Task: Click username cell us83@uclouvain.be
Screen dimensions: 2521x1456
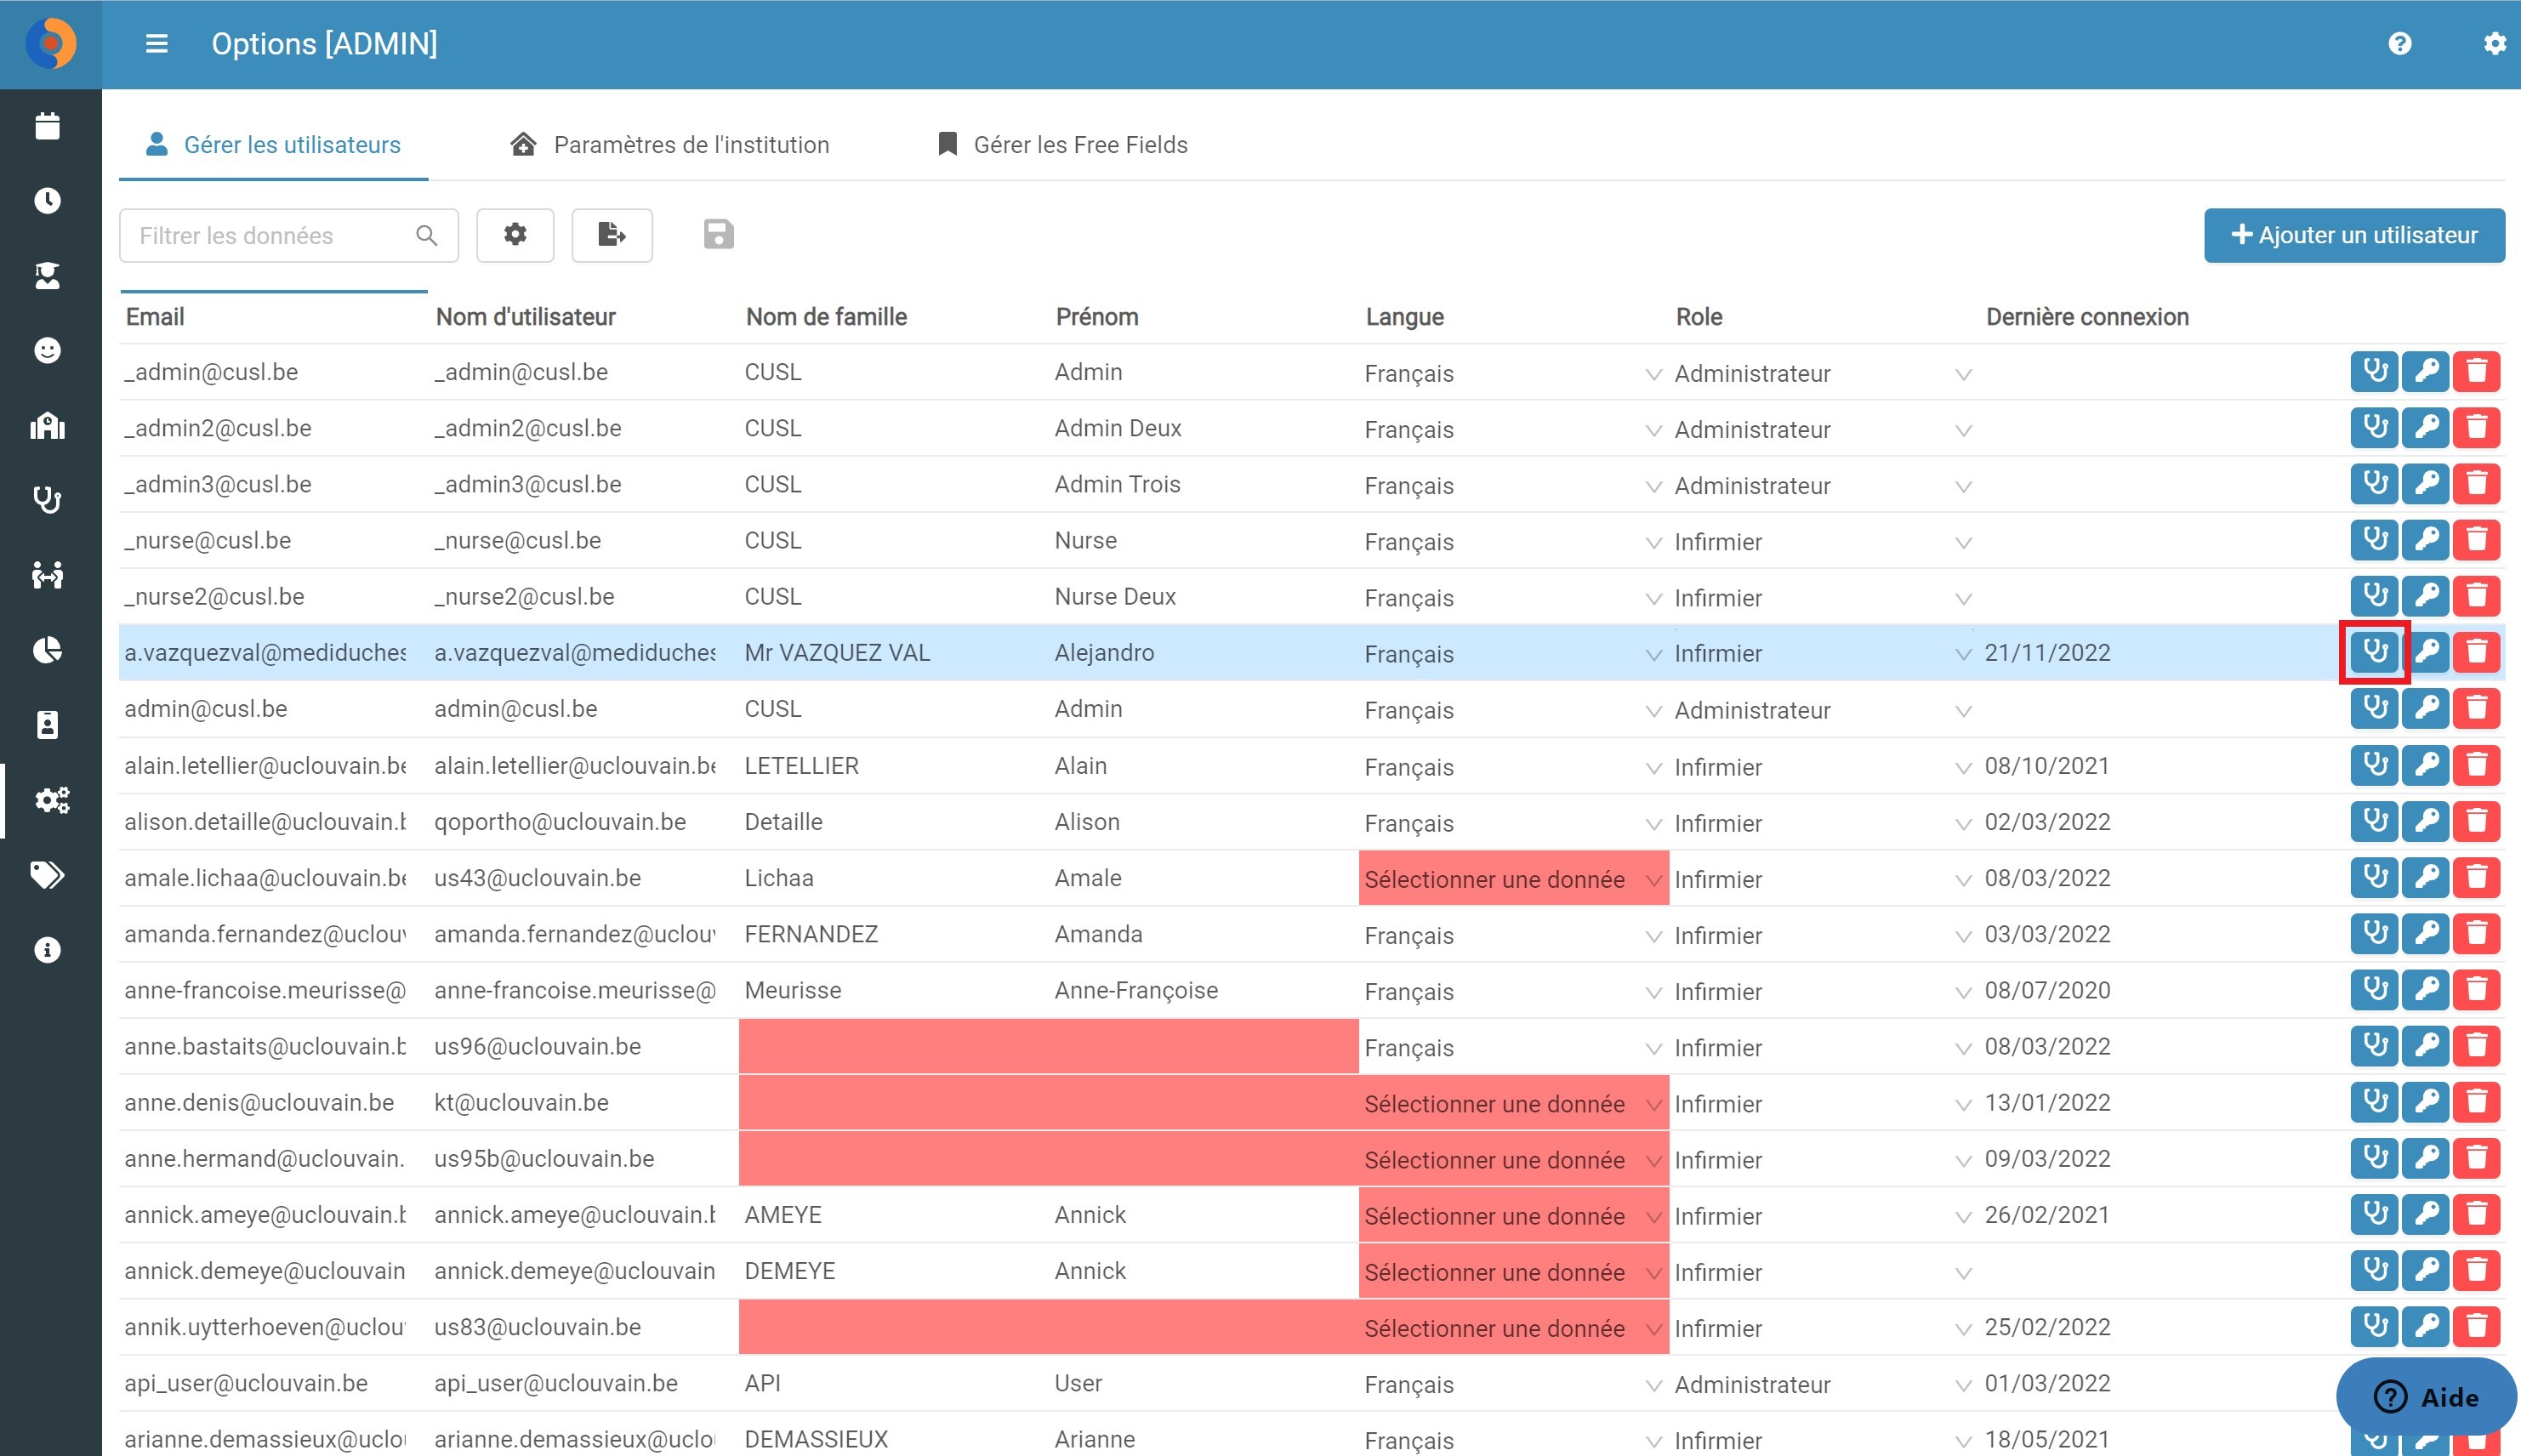Action: click(583, 1327)
